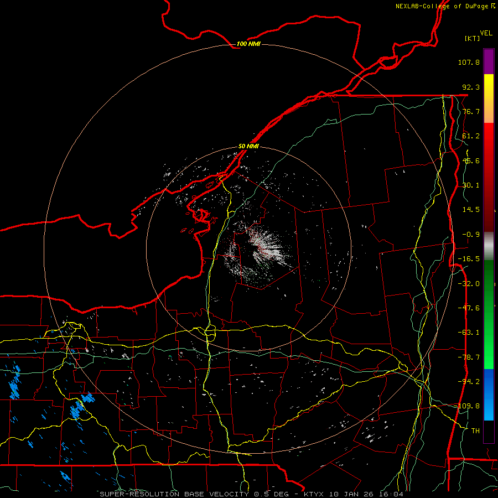This screenshot has width=498, height=498.
Task: Pick the blue segment of the color bar
Action: point(489,395)
